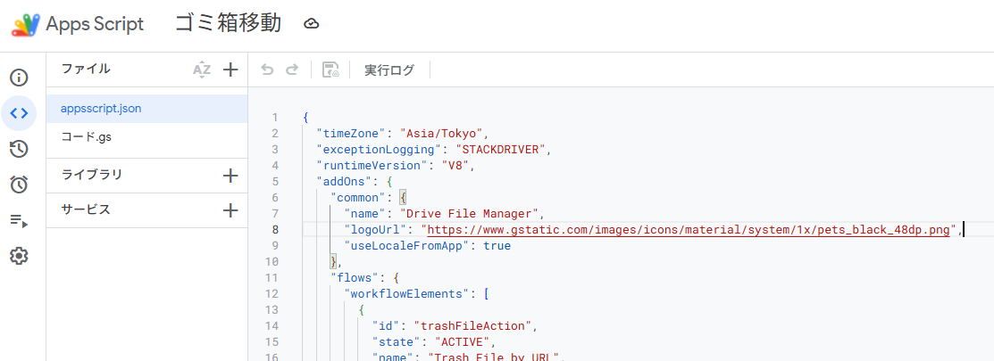
Task: Add a service via サービス plus
Action: coord(230,210)
